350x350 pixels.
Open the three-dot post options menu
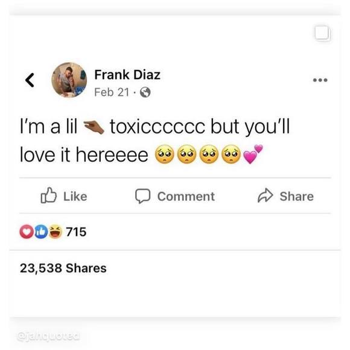coord(320,80)
